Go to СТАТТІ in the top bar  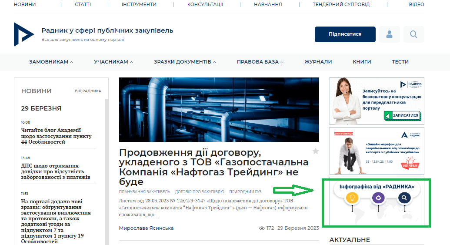tap(83, 4)
